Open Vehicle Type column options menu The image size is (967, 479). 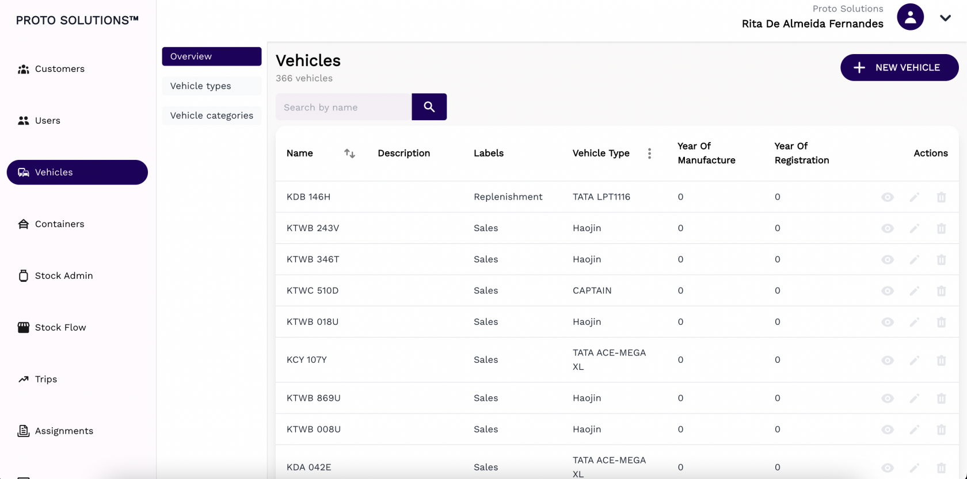[649, 154]
